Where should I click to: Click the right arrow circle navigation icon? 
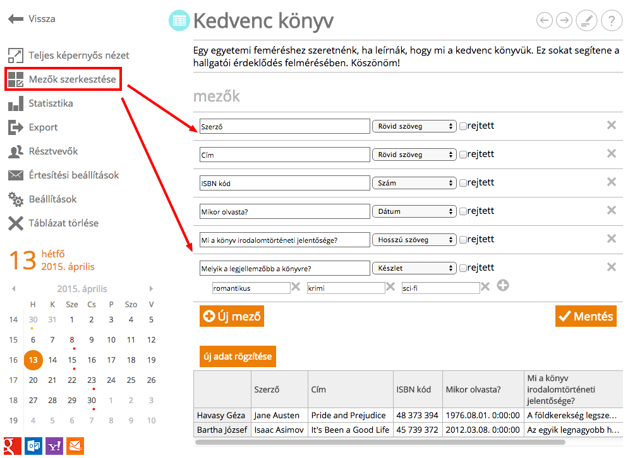564,21
